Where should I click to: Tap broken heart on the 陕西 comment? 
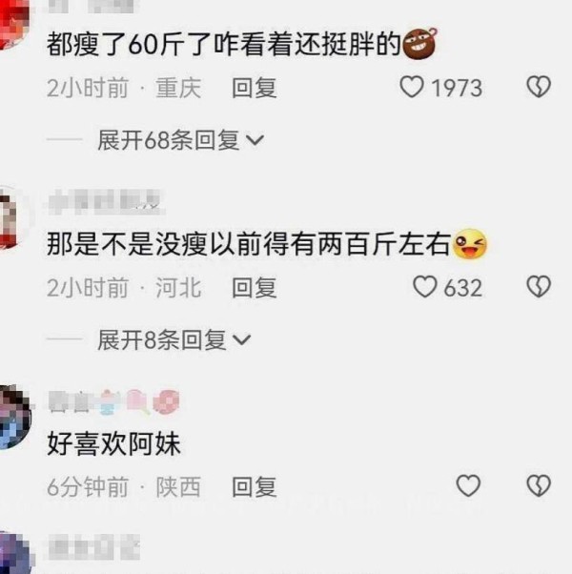[539, 485]
